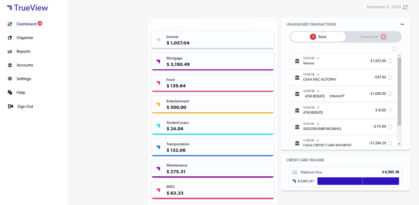The height and width of the screenshot is (205, 419).
Task: Click the bank icon on USAA P&C AUTOPAY row
Action: click(297, 77)
